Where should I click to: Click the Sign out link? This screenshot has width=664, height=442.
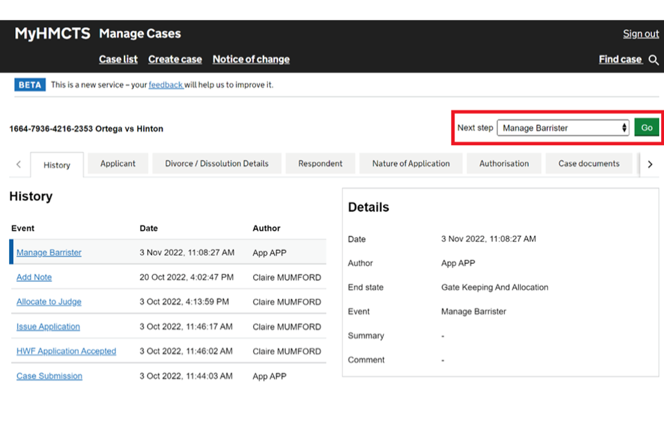(640, 34)
